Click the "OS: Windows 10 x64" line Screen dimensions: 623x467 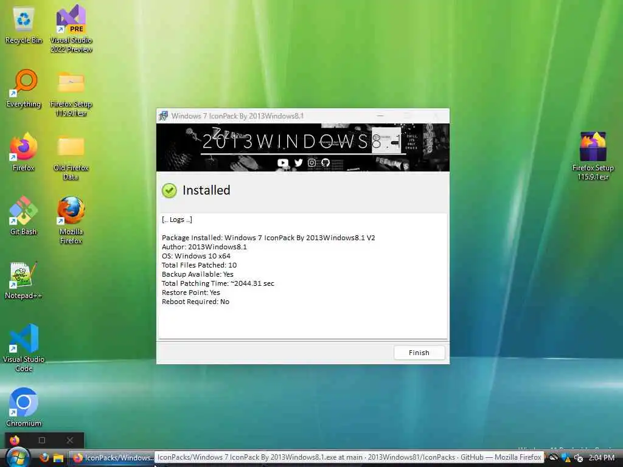[196, 256]
